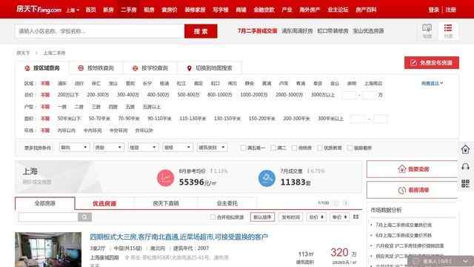Sort by 总价 total price toggle
474x267 pixels.
coord(316,217)
